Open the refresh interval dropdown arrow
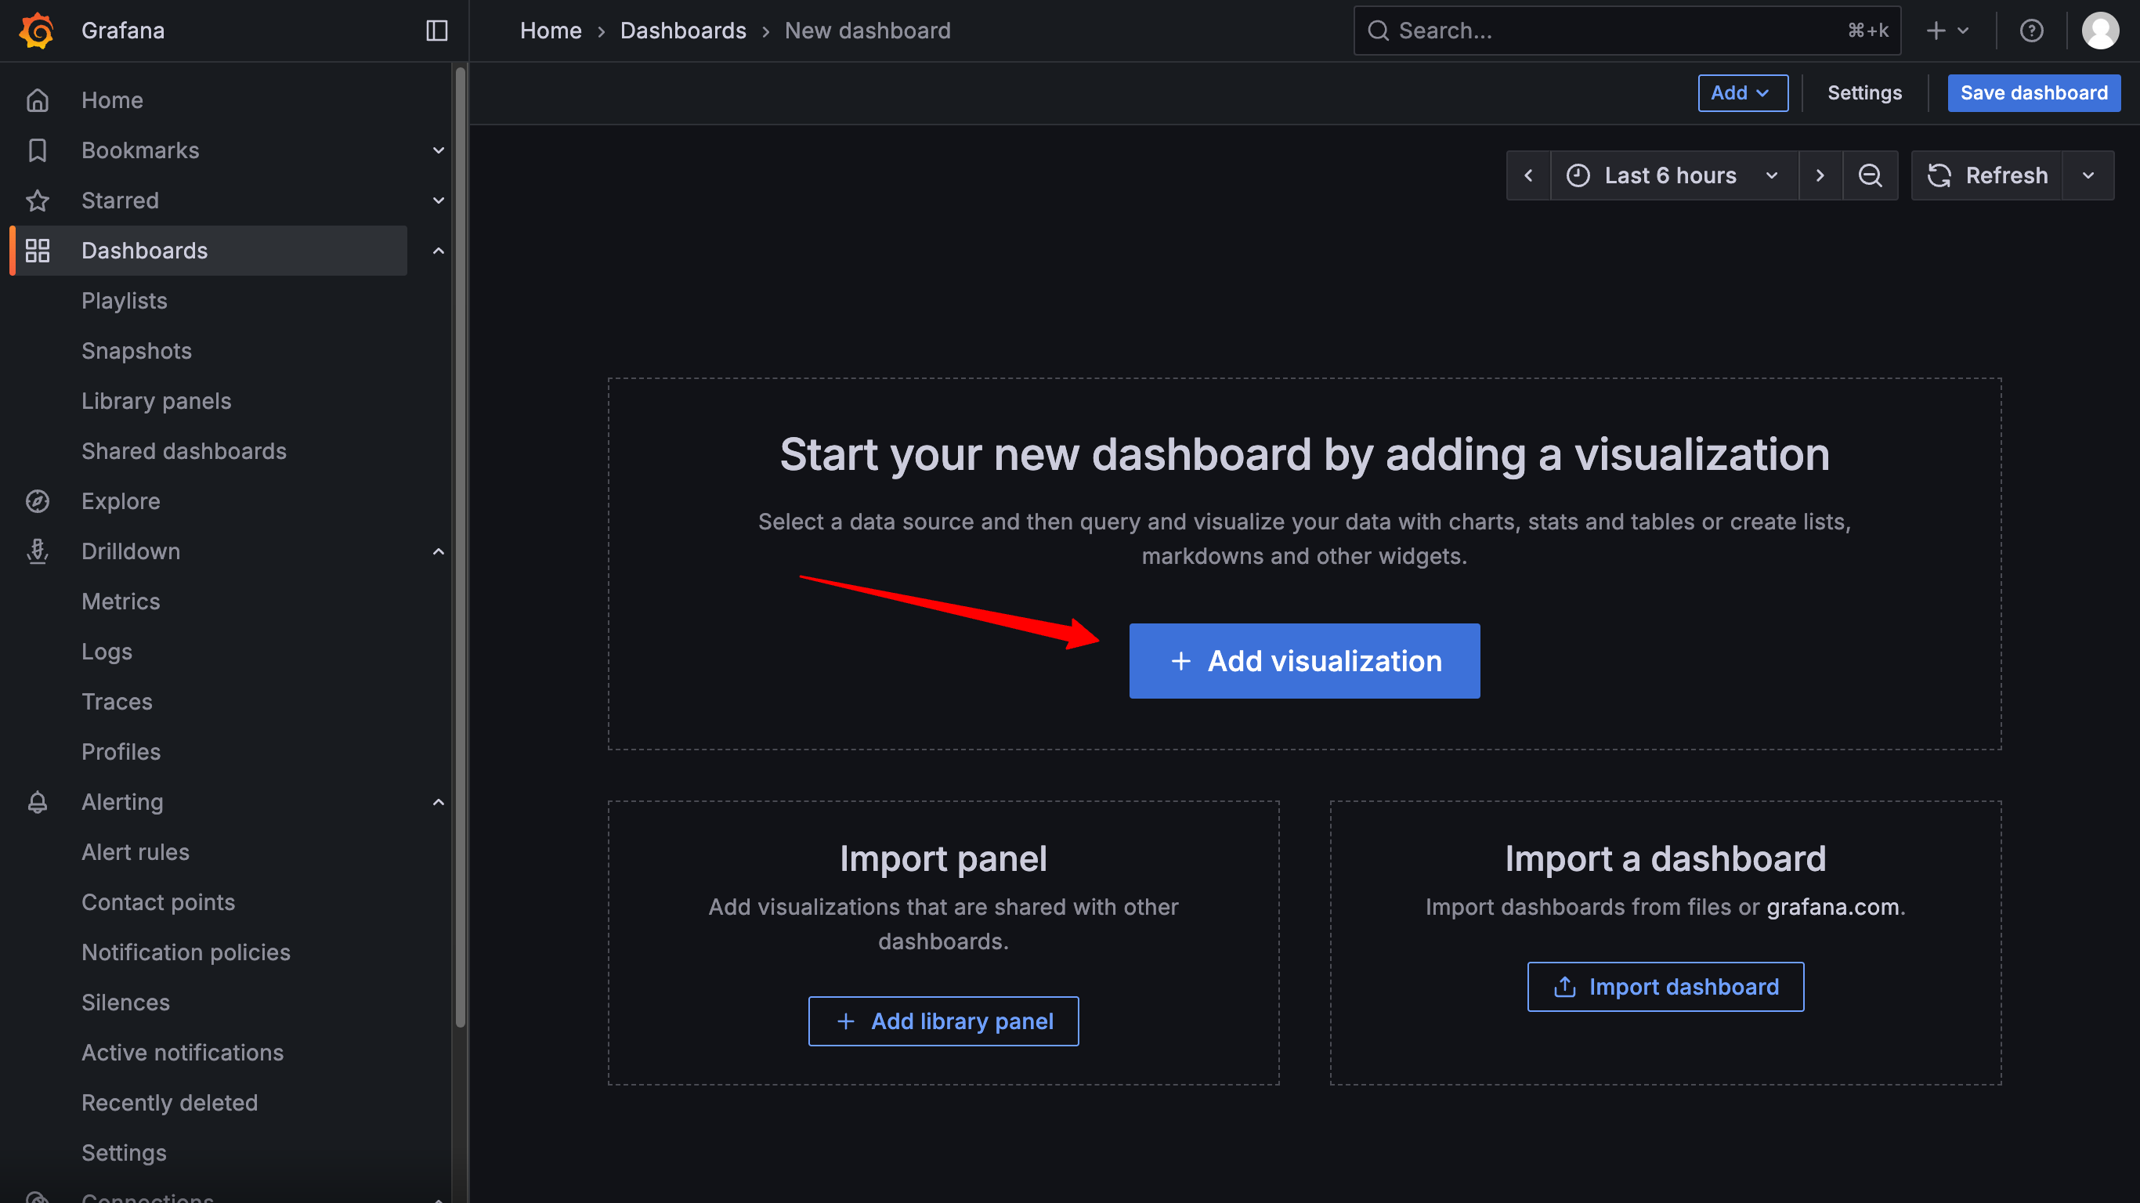Image resolution: width=2140 pixels, height=1203 pixels. [x=2088, y=175]
